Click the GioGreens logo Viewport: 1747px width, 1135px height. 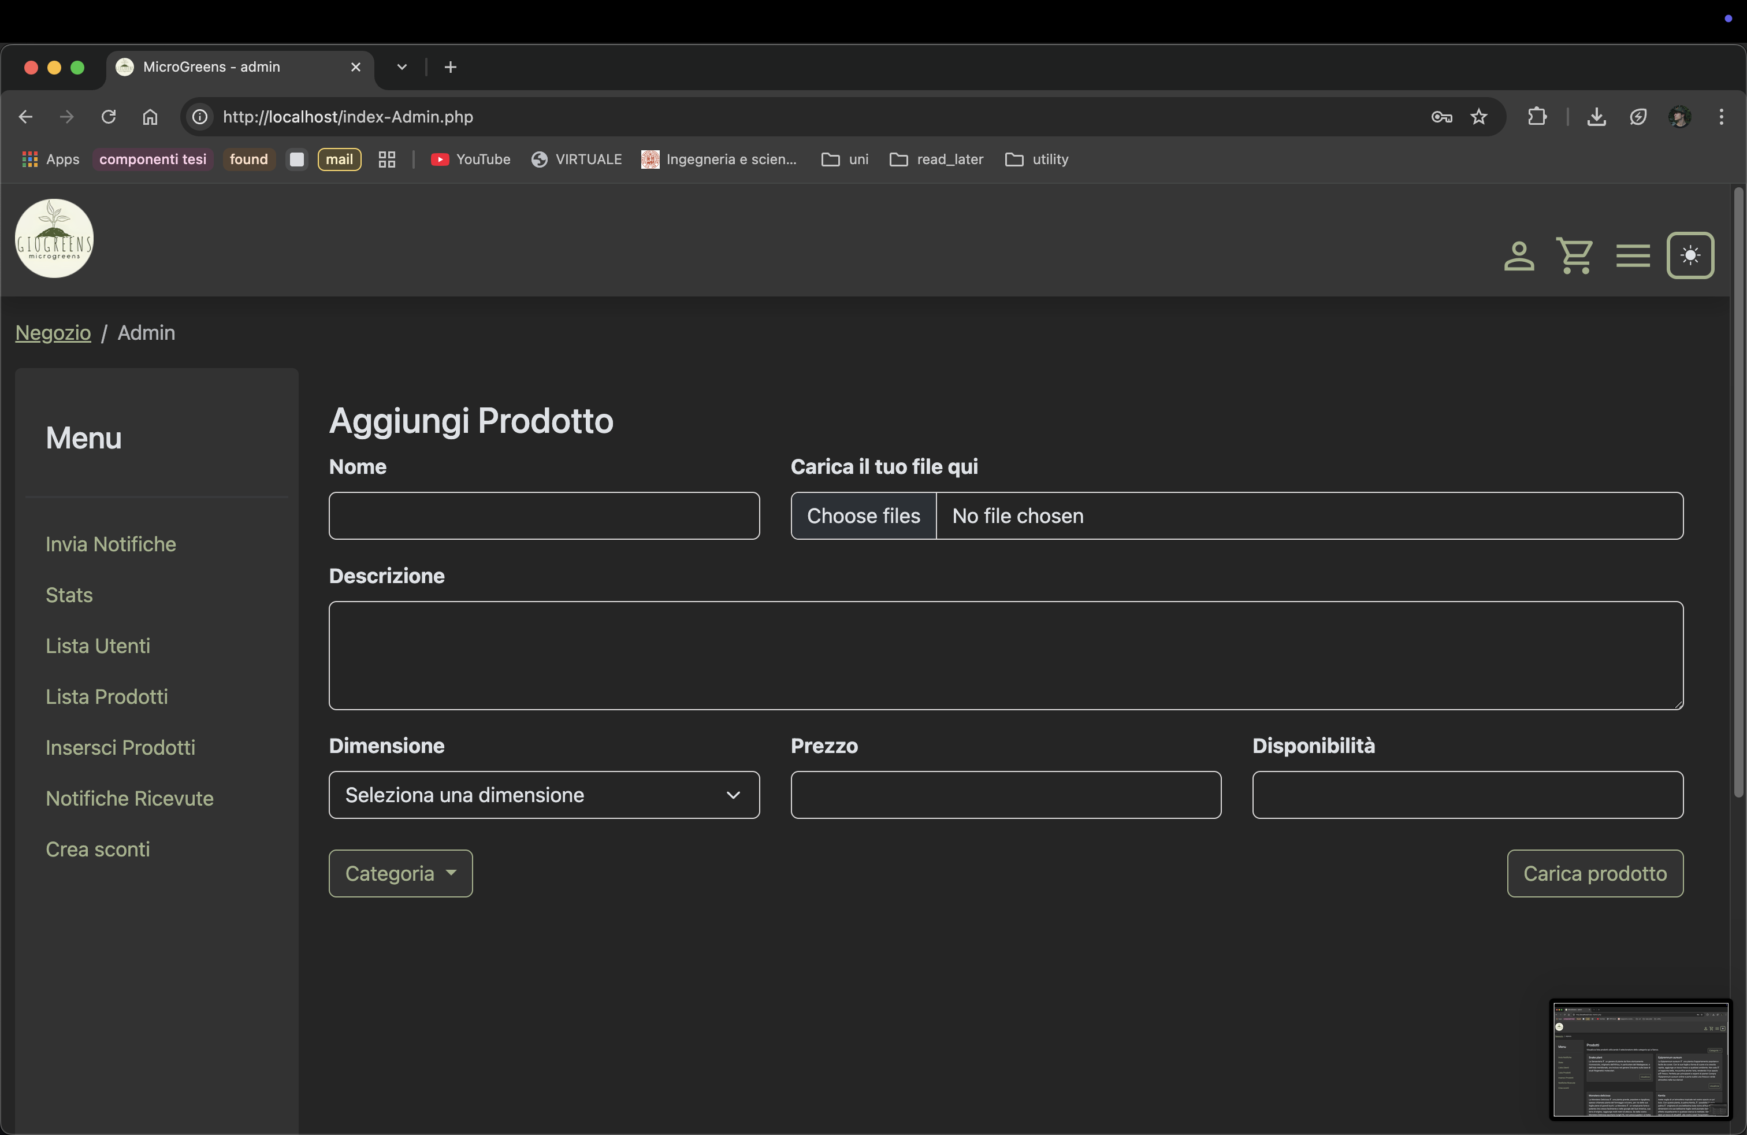(x=54, y=239)
